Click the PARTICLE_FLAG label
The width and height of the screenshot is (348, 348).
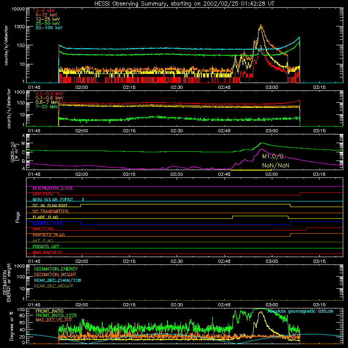[x=49, y=235]
